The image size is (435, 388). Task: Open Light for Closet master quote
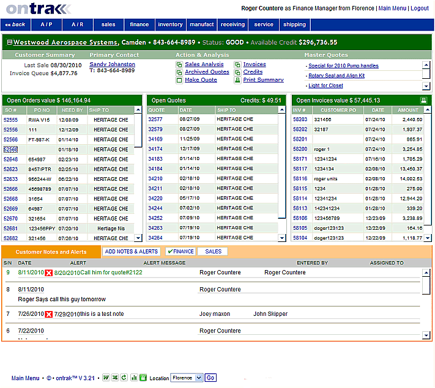[325, 86]
